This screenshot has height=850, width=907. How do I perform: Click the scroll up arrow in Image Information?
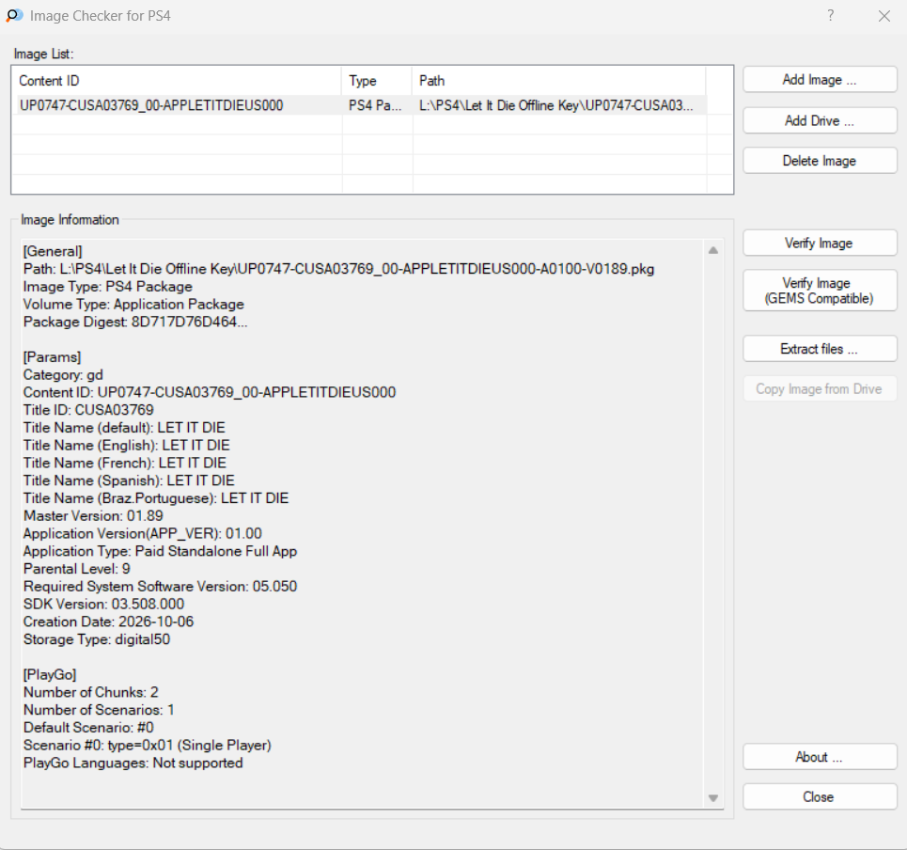(x=713, y=250)
